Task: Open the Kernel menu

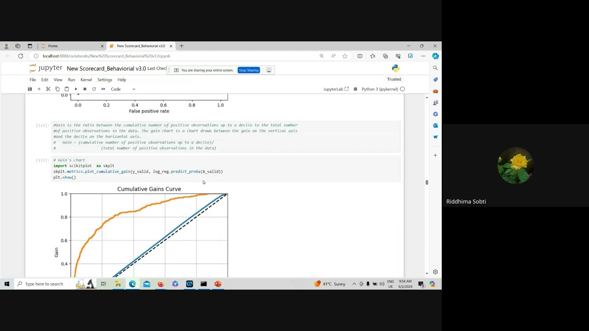Action: click(x=86, y=80)
